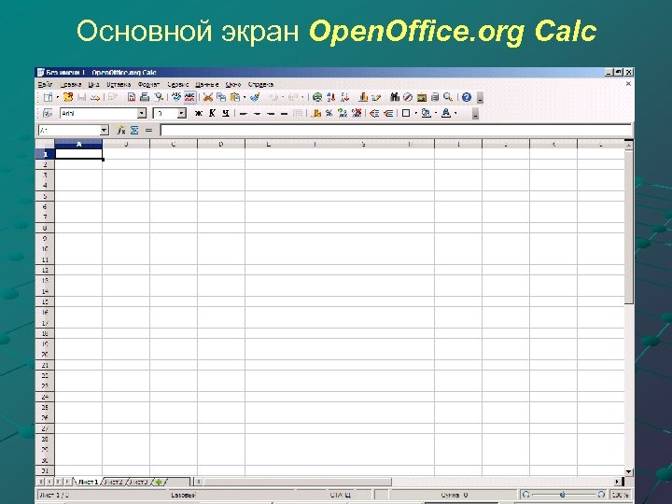Click the Percent number format icon

pyautogui.click(x=329, y=114)
